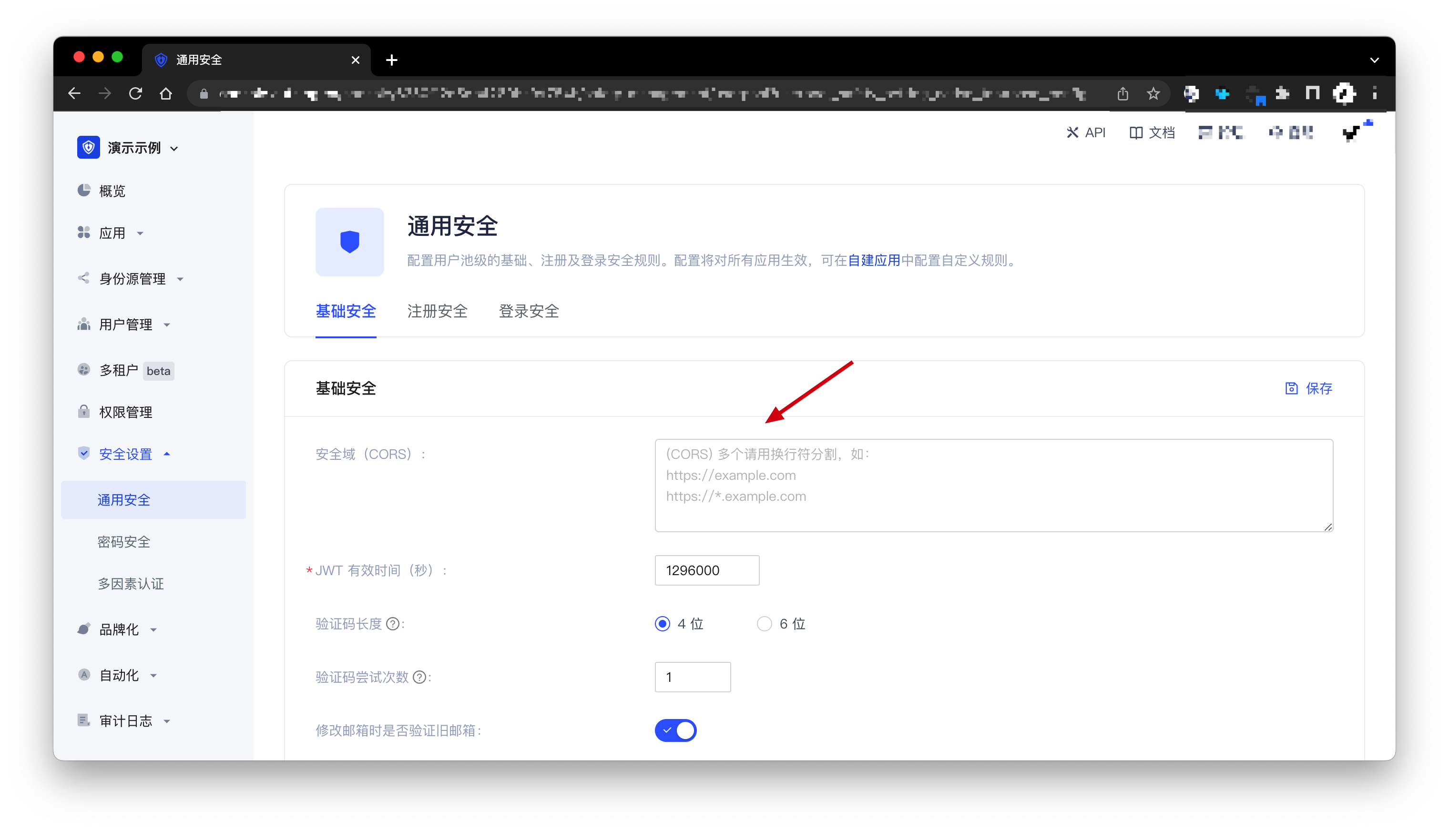Open browser three-dot menu
The width and height of the screenshot is (1449, 831).
point(1374,93)
